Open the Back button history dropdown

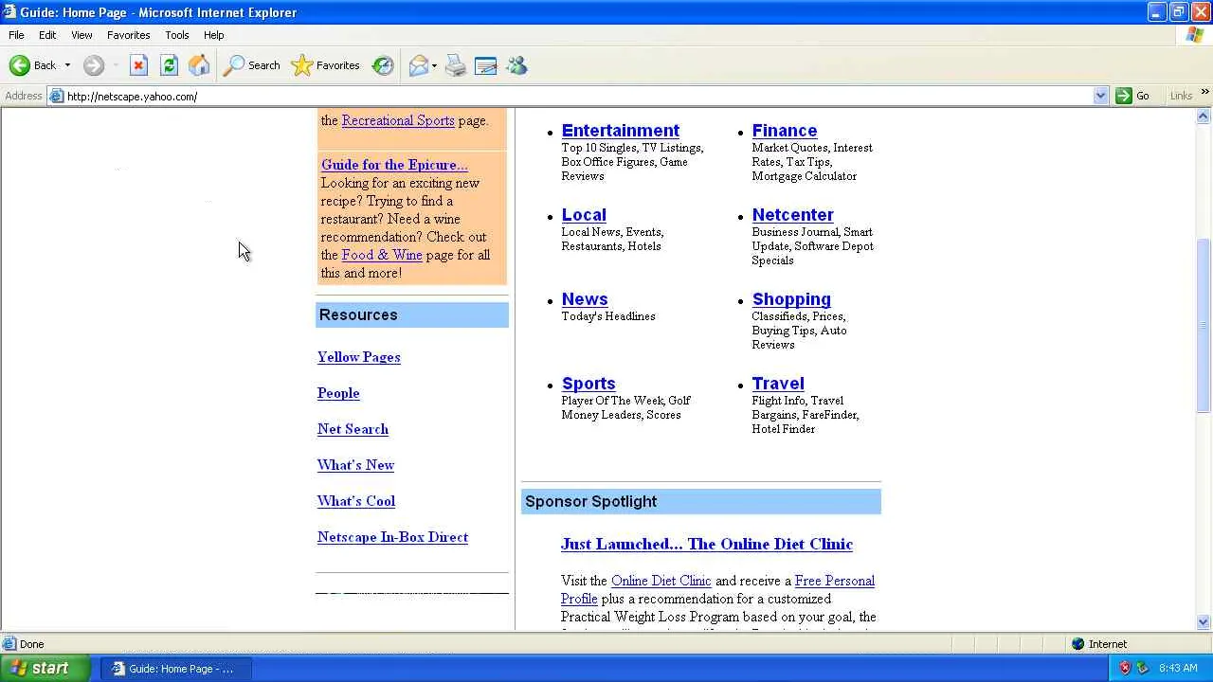click(x=67, y=65)
